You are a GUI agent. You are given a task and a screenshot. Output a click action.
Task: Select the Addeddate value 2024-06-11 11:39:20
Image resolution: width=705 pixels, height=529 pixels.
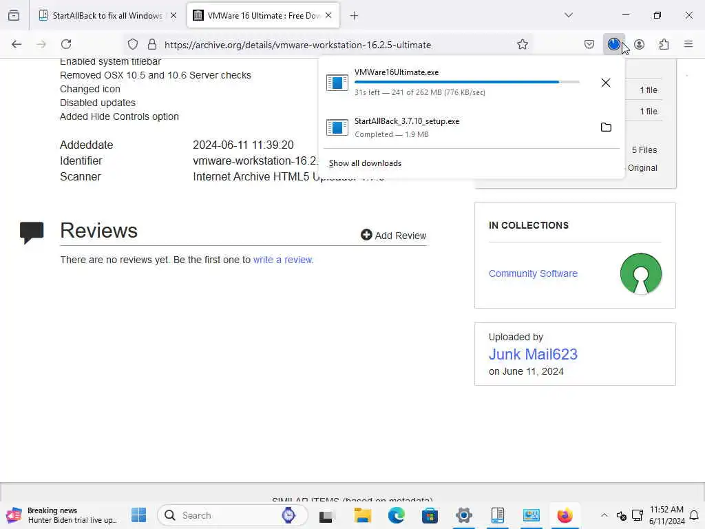243,145
